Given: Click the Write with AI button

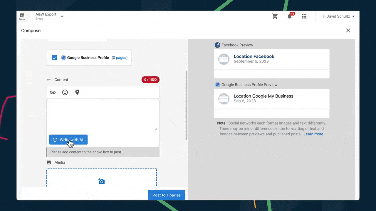Looking at the screenshot, I should tap(68, 140).
